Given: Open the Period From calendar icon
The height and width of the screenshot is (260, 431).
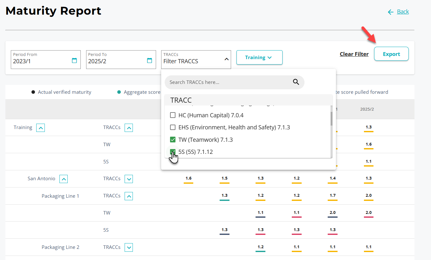Looking at the screenshot, I should [74, 60].
